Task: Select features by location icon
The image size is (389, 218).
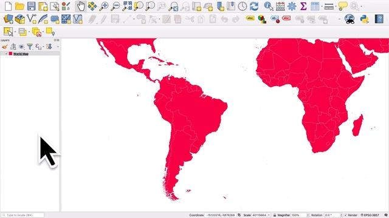Action: click(x=50, y=31)
